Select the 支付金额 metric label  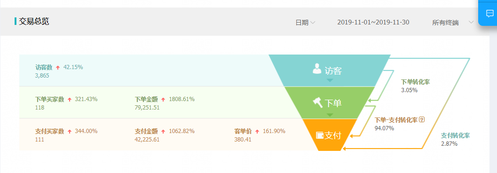(x=146, y=131)
